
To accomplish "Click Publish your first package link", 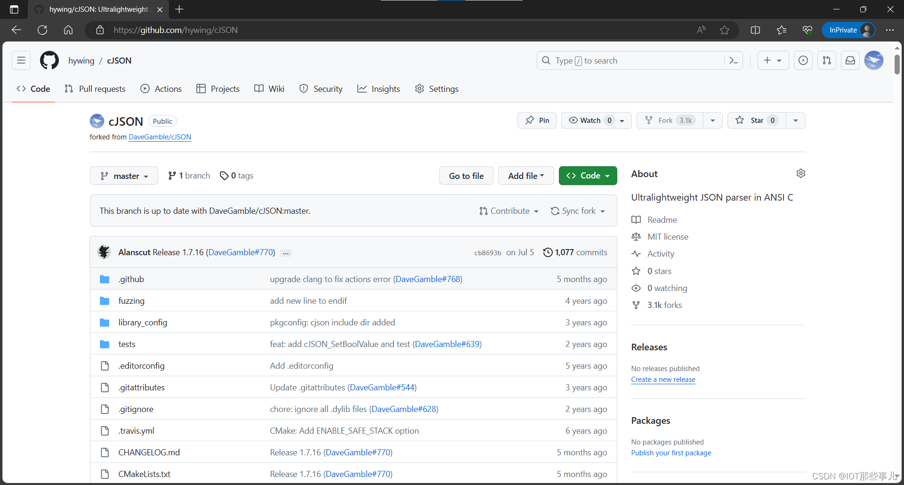I will tap(671, 453).
